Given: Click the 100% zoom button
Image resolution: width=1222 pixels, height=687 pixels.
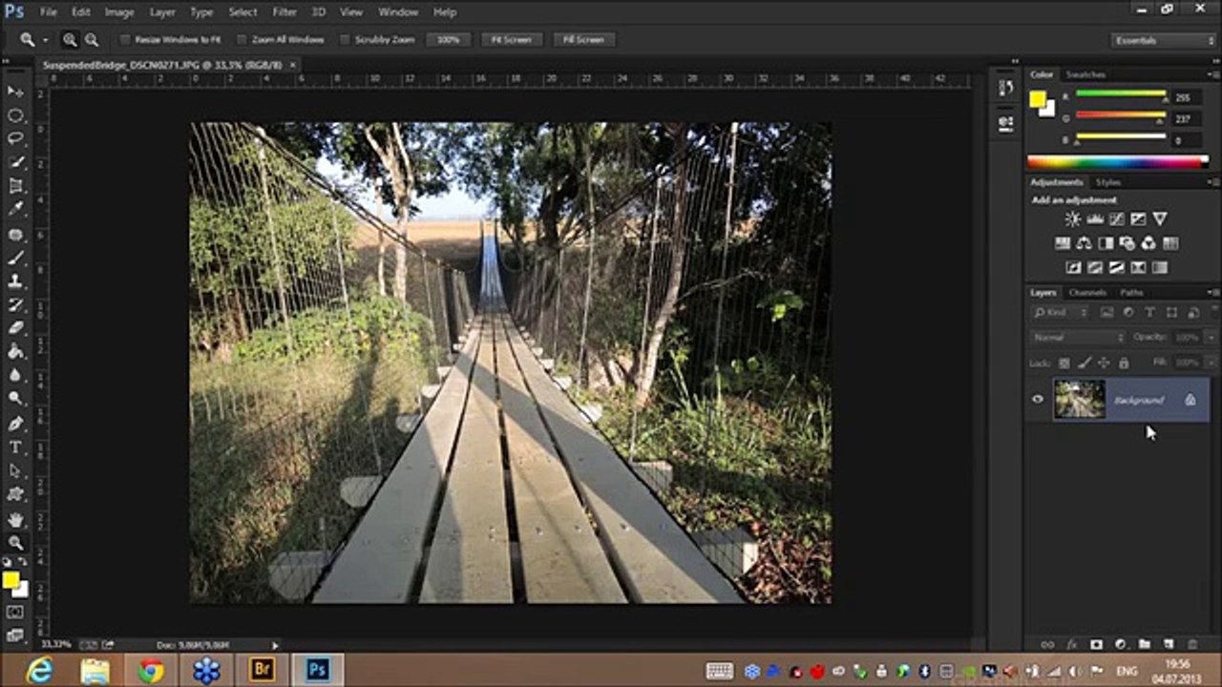Looking at the screenshot, I should point(449,40).
